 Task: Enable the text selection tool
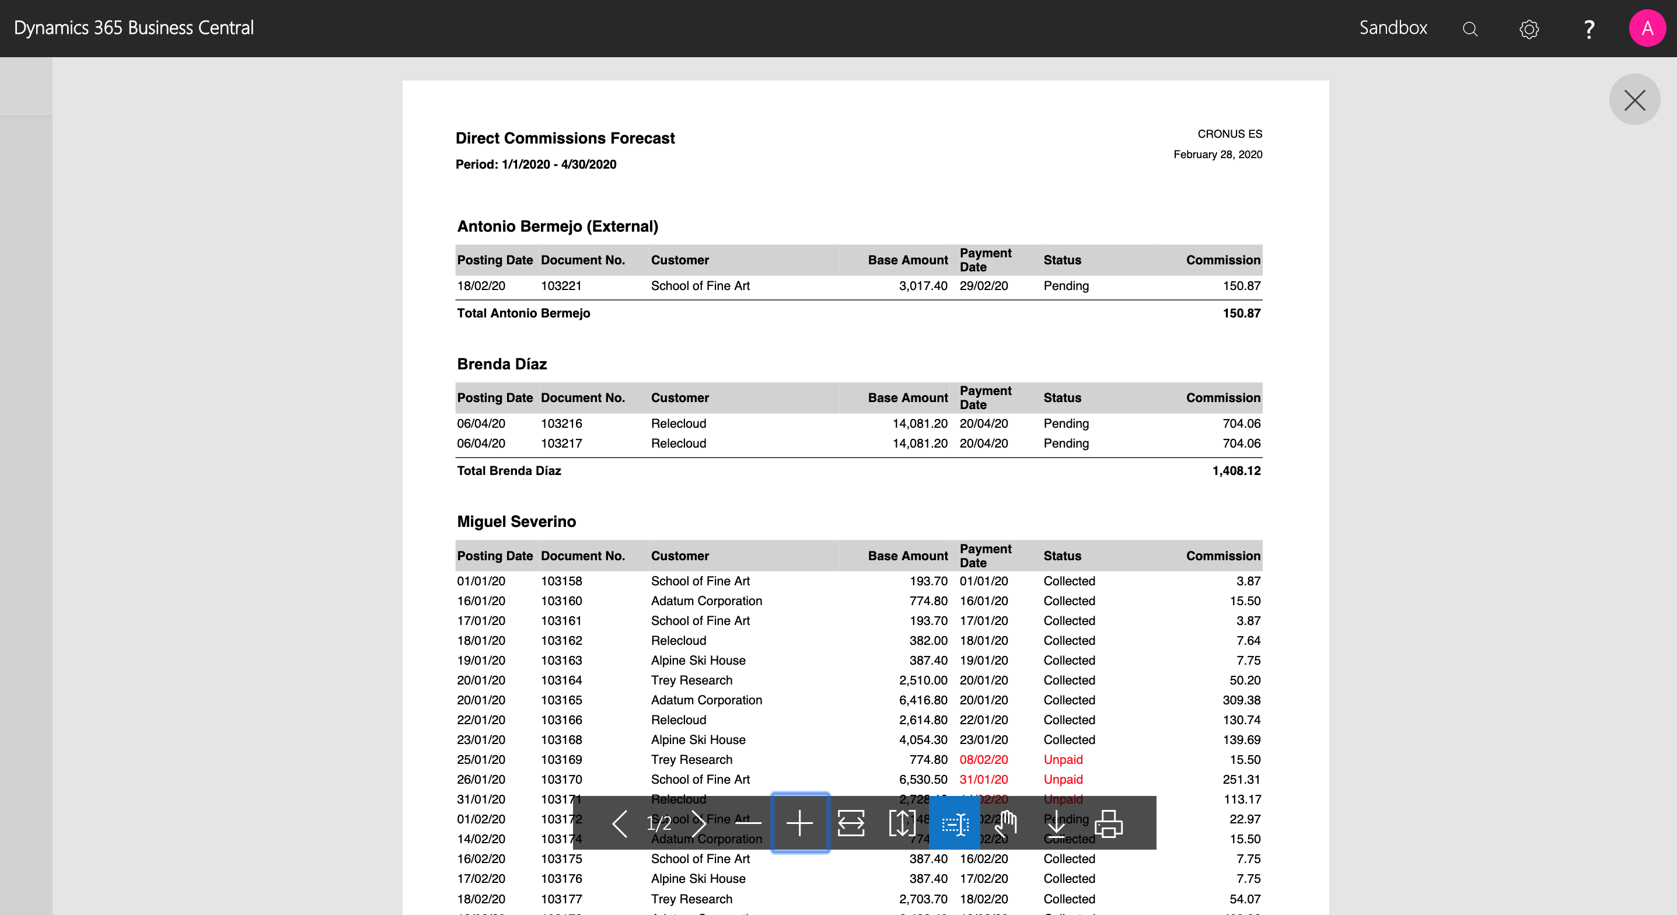(955, 823)
